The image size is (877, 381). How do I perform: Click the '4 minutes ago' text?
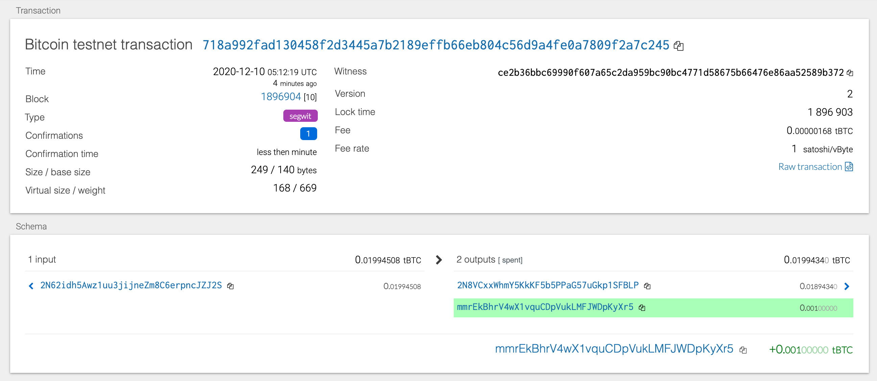[295, 84]
